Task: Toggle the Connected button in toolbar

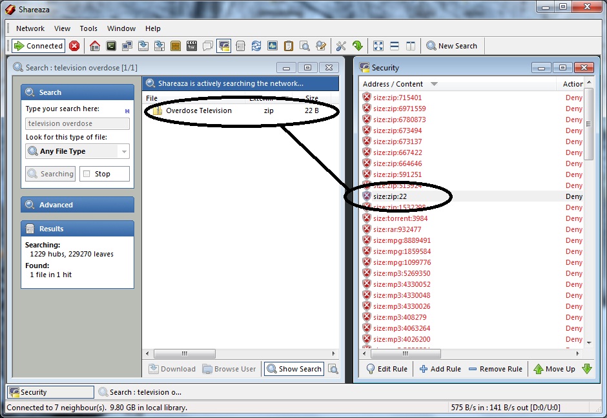Action: click(39, 46)
